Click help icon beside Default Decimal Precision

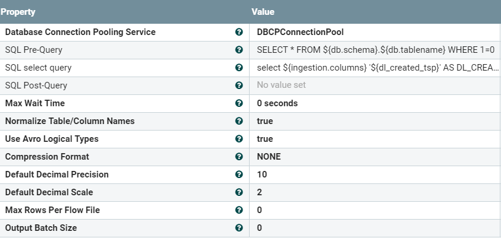point(239,174)
